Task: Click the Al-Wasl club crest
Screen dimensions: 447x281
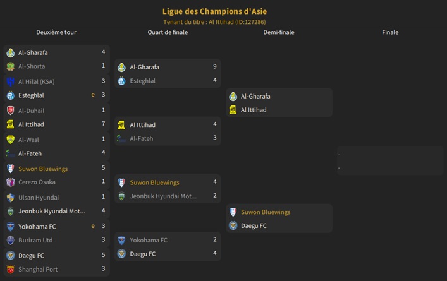Action: (10, 140)
